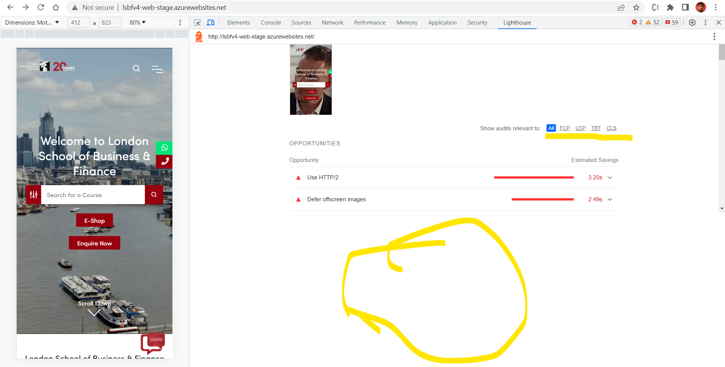The width and height of the screenshot is (725, 367).
Task: Open the issues counter badge
Action: (x=671, y=22)
